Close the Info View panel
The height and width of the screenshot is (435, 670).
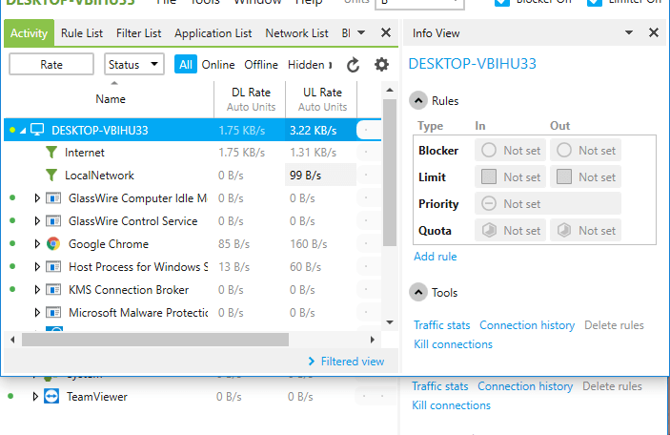(x=654, y=32)
